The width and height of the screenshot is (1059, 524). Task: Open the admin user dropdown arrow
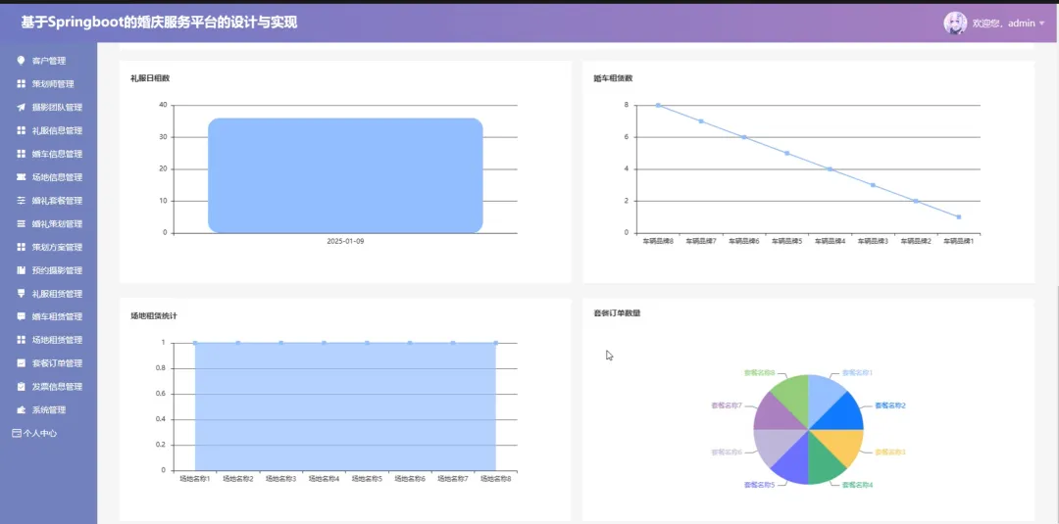[x=1041, y=24]
